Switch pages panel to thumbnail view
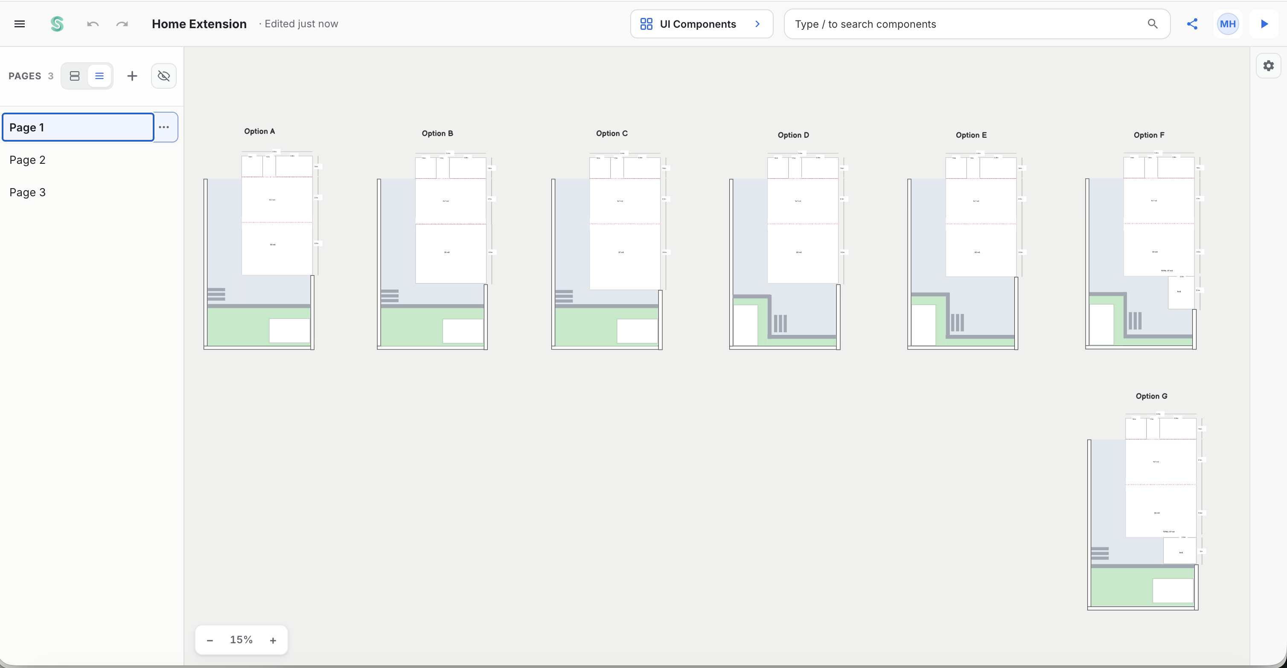 tap(74, 76)
